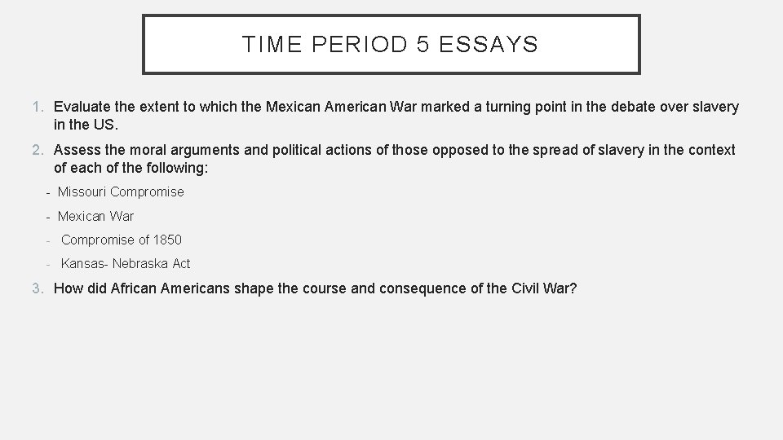Select the "Mexican War" sub-bullet text
Image resolution: width=783 pixels, height=440 pixels.
pos(95,217)
